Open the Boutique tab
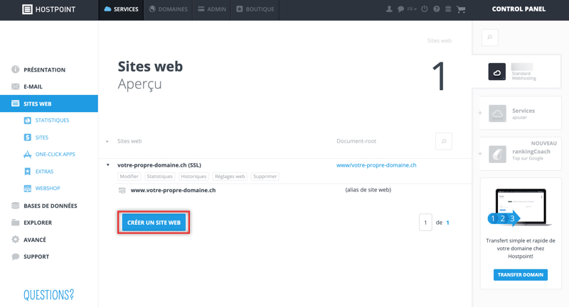 (x=255, y=9)
